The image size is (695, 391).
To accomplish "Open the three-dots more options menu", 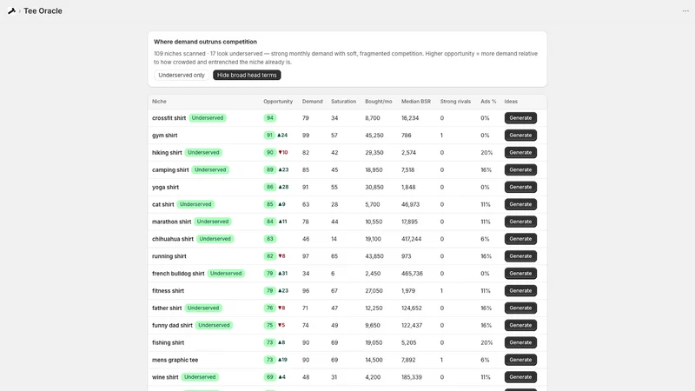I will (x=685, y=11).
